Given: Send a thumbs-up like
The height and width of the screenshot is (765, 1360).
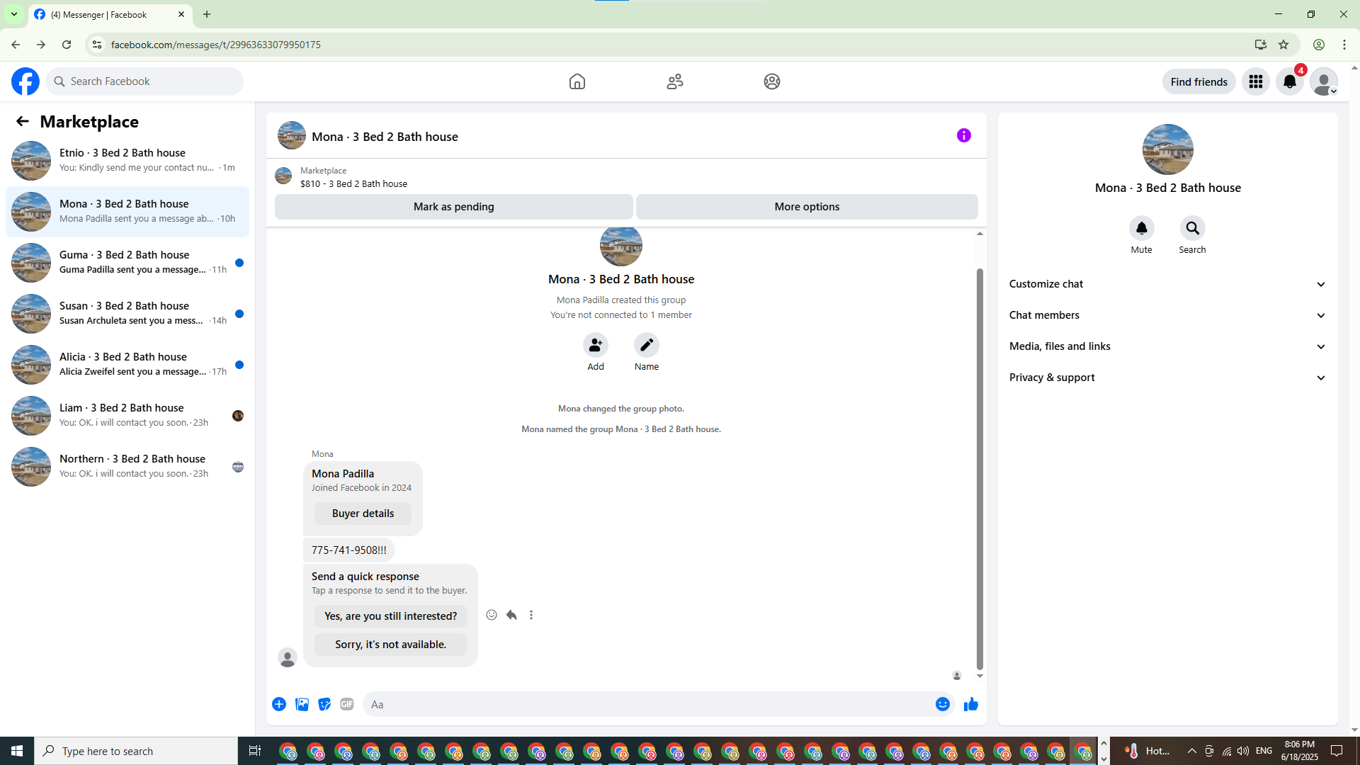Looking at the screenshot, I should pos(971,704).
